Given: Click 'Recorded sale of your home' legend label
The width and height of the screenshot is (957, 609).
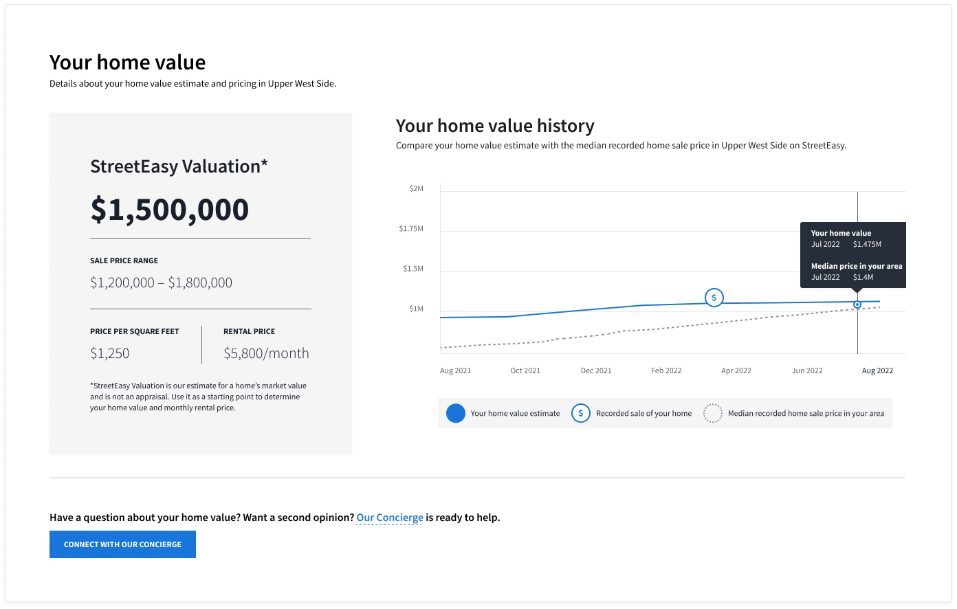Looking at the screenshot, I should 643,413.
